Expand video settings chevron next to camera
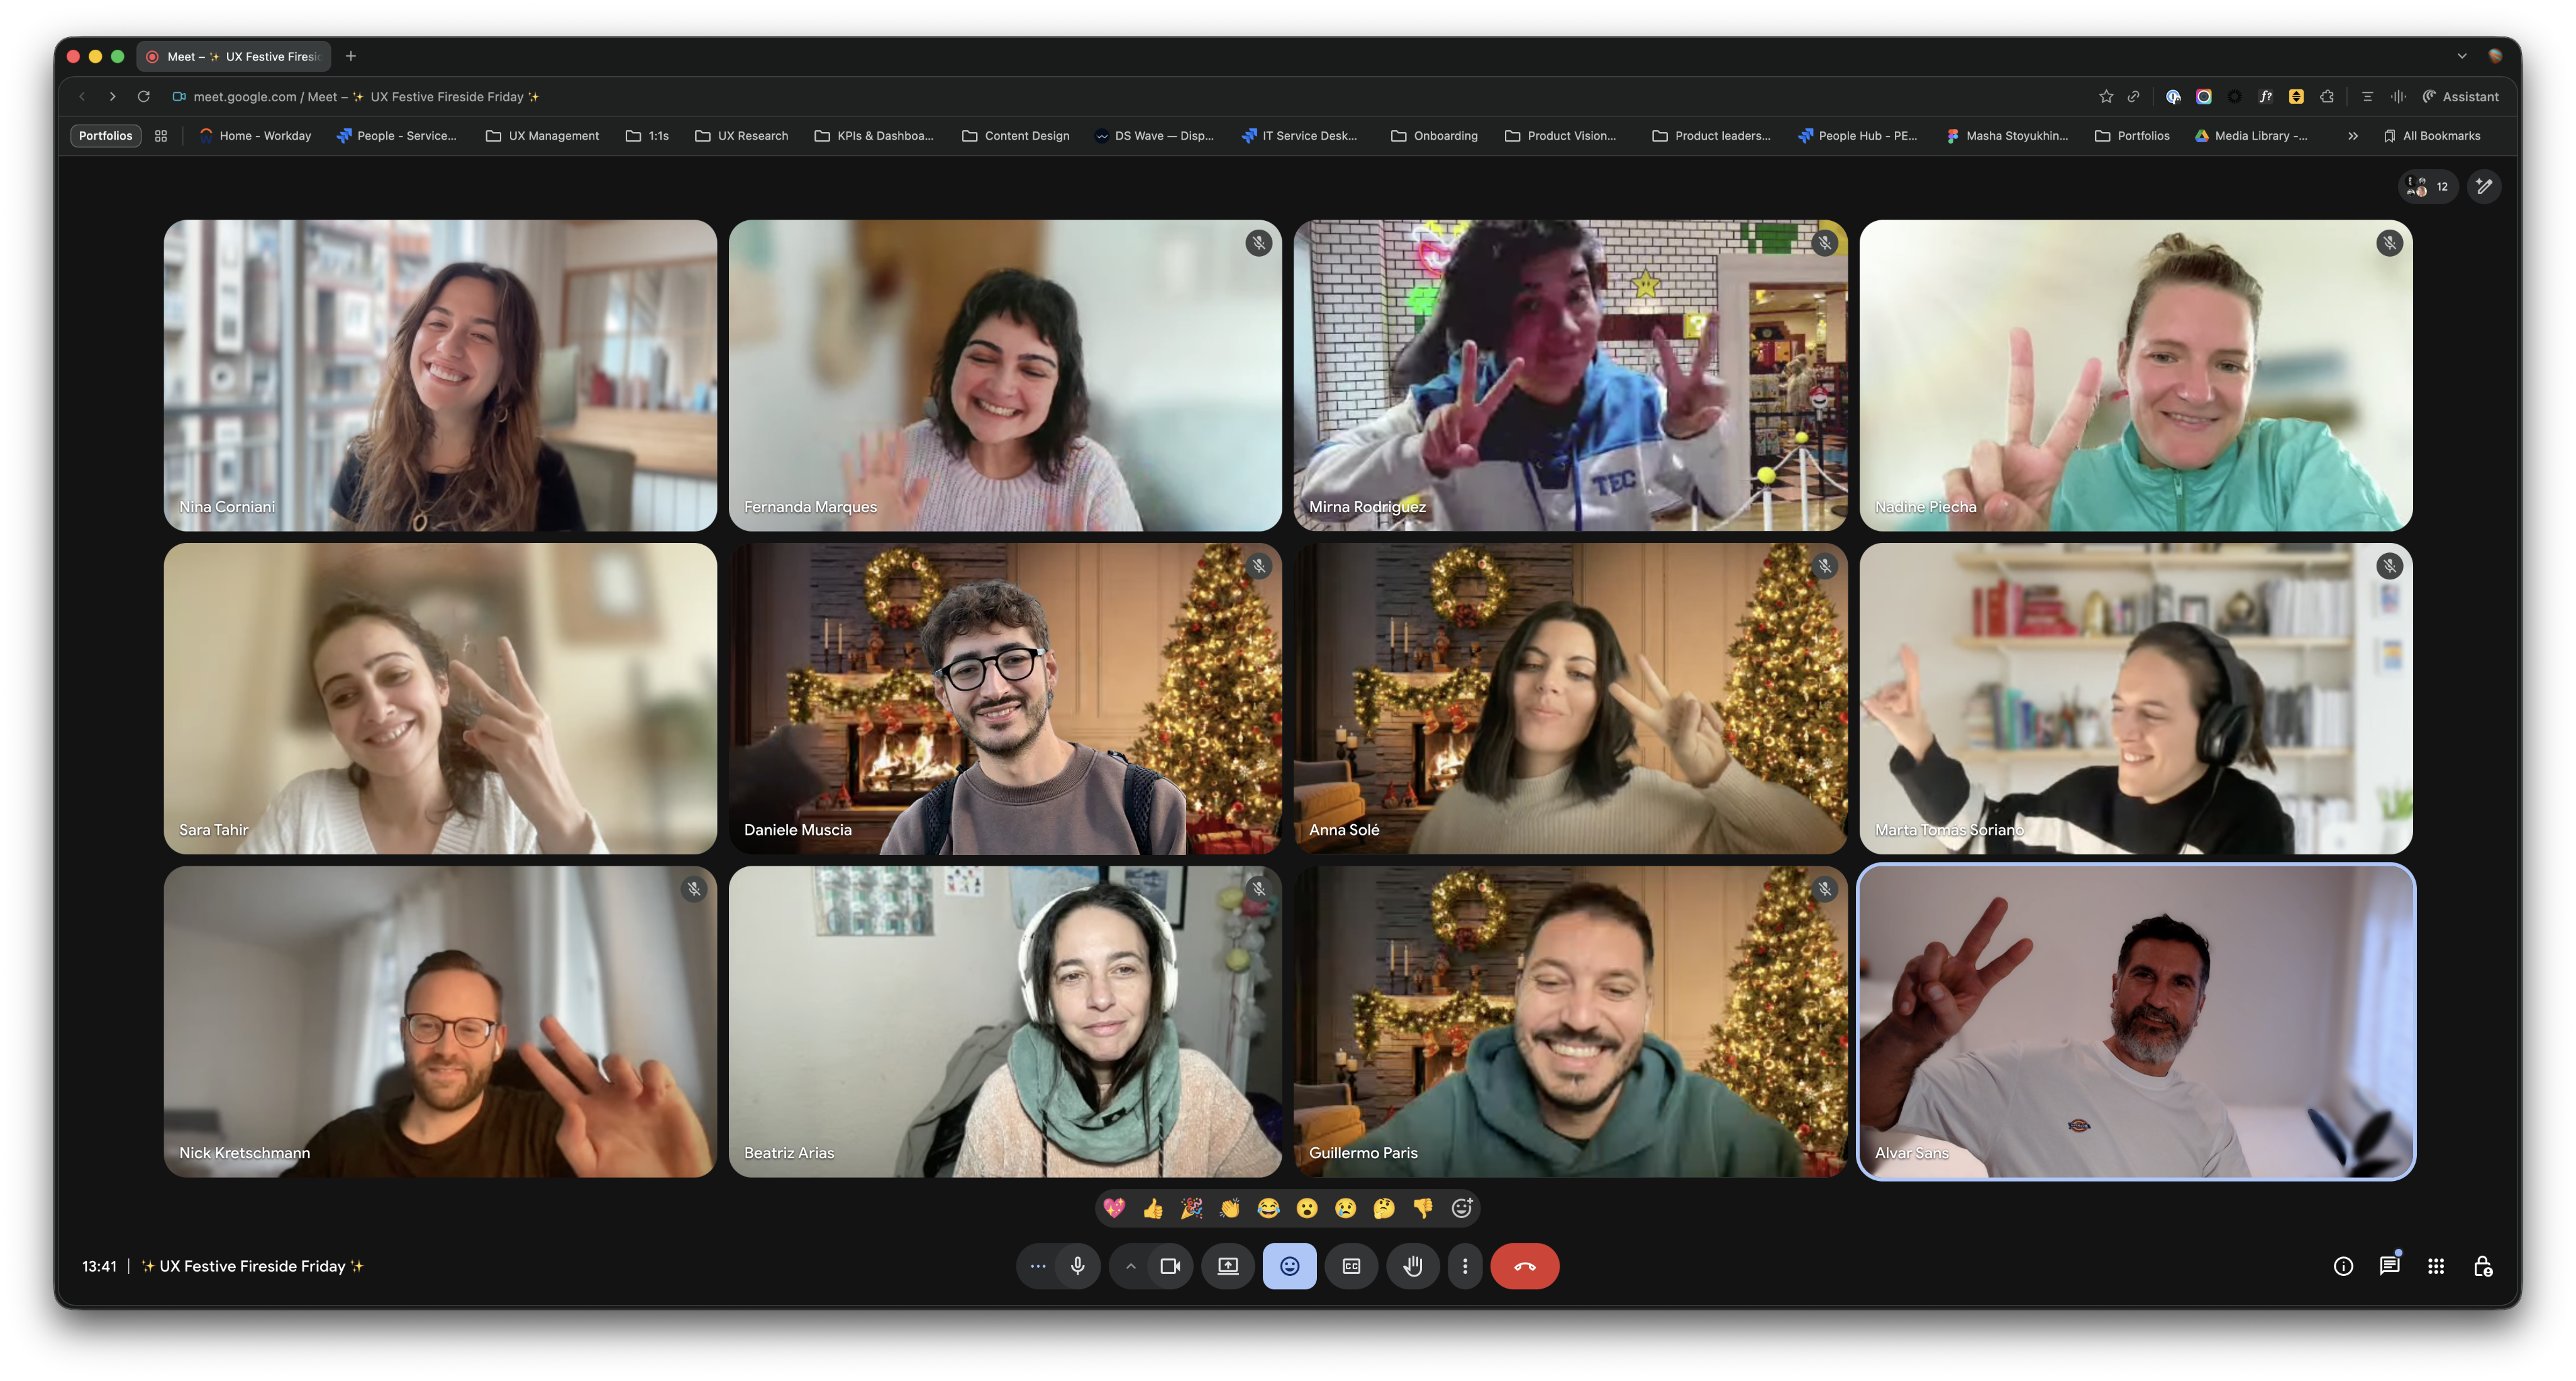The height and width of the screenshot is (1381, 2576). click(1130, 1266)
